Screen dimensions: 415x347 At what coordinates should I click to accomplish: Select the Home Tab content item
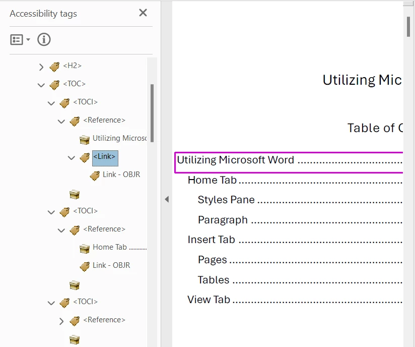(x=120, y=247)
